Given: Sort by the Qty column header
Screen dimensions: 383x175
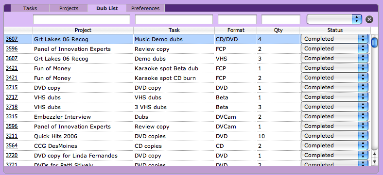Looking at the screenshot, I should (x=278, y=30).
